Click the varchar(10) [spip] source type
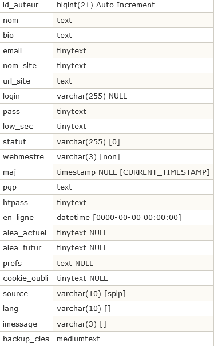The image size is (214, 346). click(91, 294)
